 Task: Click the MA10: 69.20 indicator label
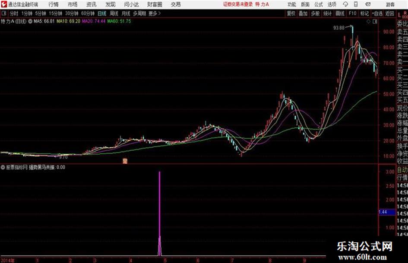[x=69, y=21]
